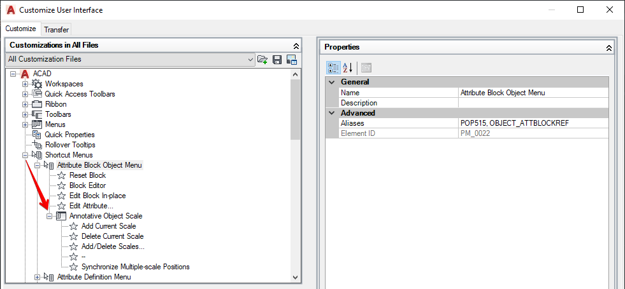This screenshot has height=289, width=625.
Task: Select the separator item labeled --
Action: [83, 257]
